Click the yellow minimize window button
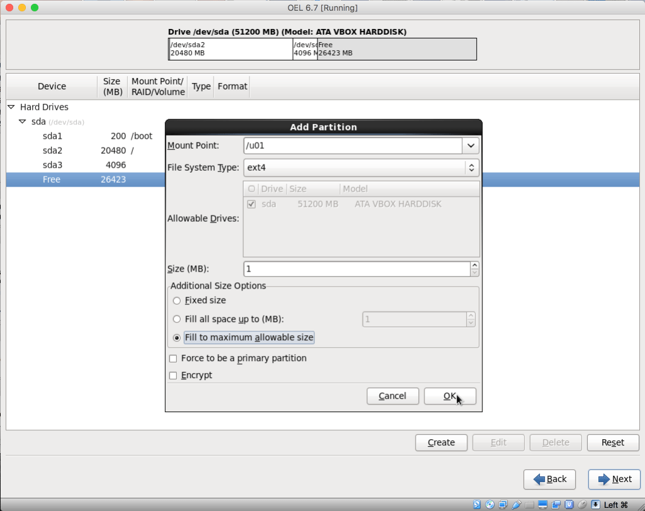645x511 pixels. pyautogui.click(x=22, y=8)
